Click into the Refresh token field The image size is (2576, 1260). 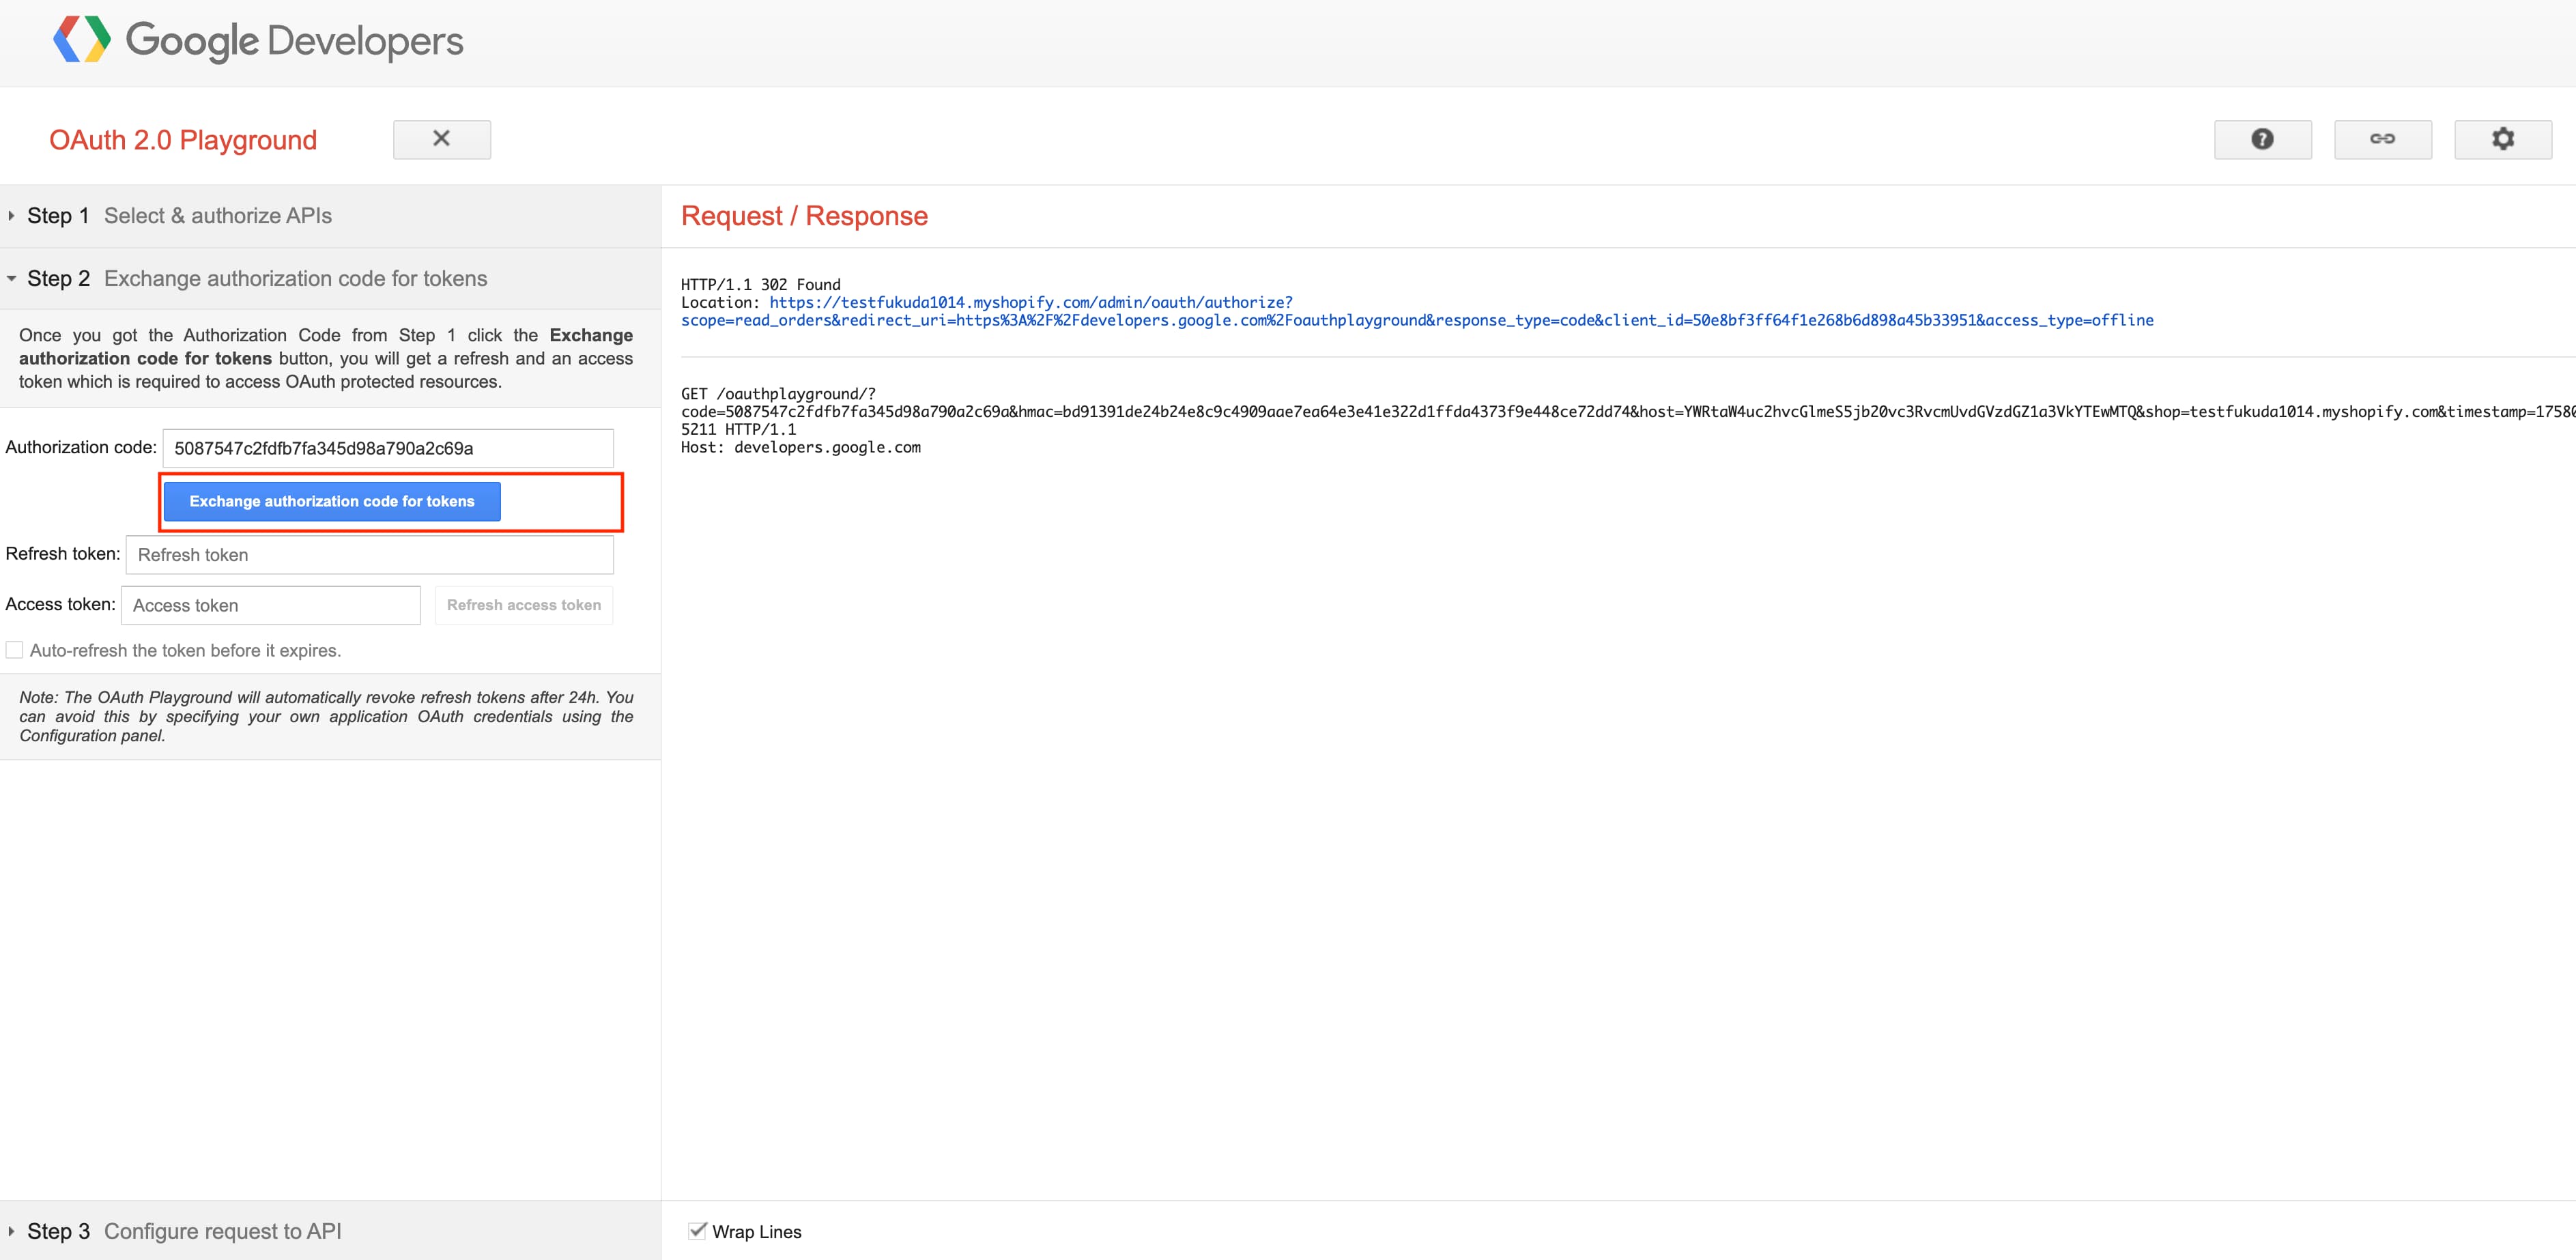click(370, 555)
